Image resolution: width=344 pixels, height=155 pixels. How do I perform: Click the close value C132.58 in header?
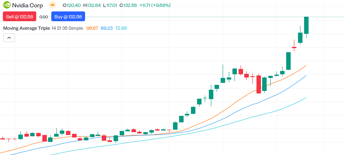(x=128, y=5)
